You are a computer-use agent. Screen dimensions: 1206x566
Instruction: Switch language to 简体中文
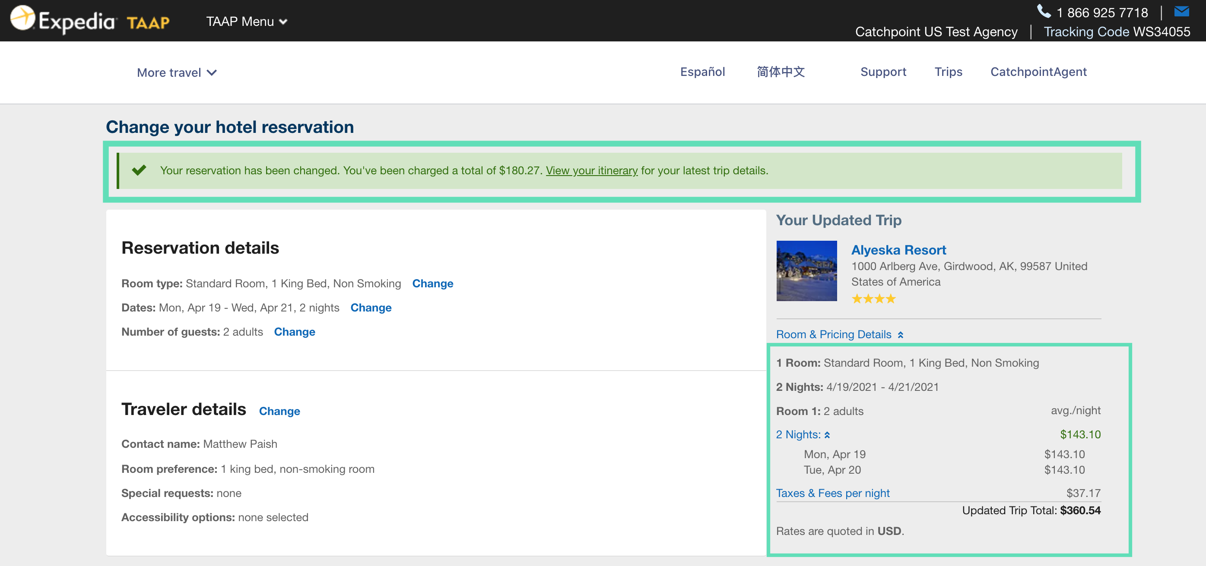(x=781, y=72)
